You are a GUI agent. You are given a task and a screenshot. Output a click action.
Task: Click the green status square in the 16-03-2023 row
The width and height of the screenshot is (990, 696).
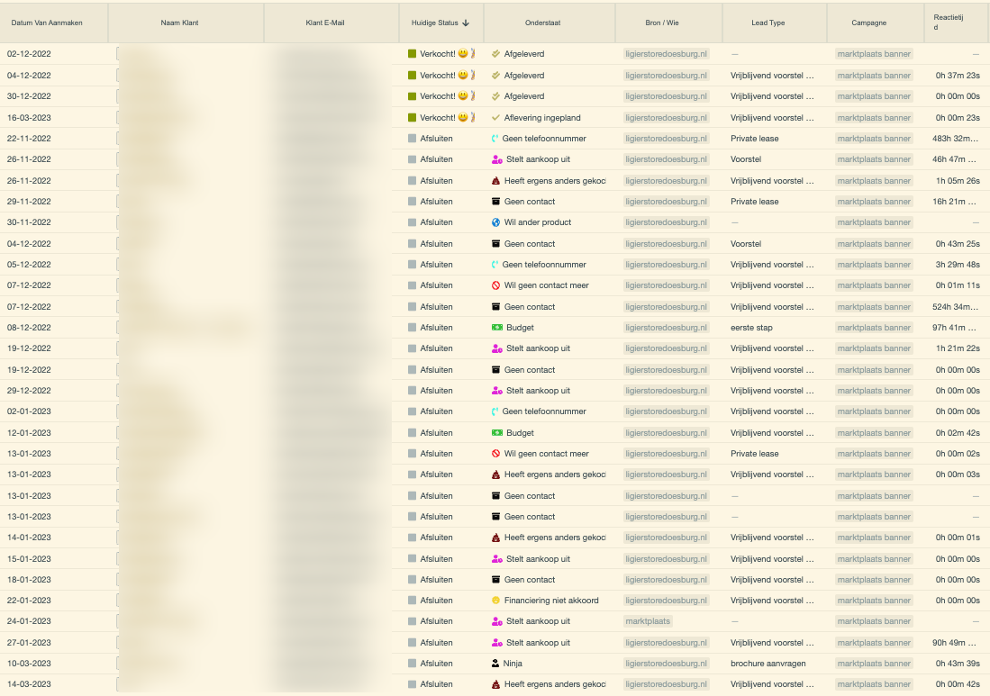[x=413, y=118]
